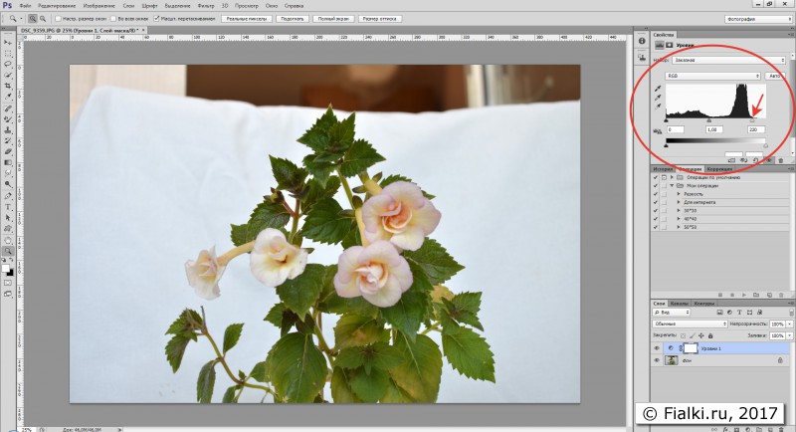Open the Файл menu
The height and width of the screenshot is (432, 796).
[25, 6]
